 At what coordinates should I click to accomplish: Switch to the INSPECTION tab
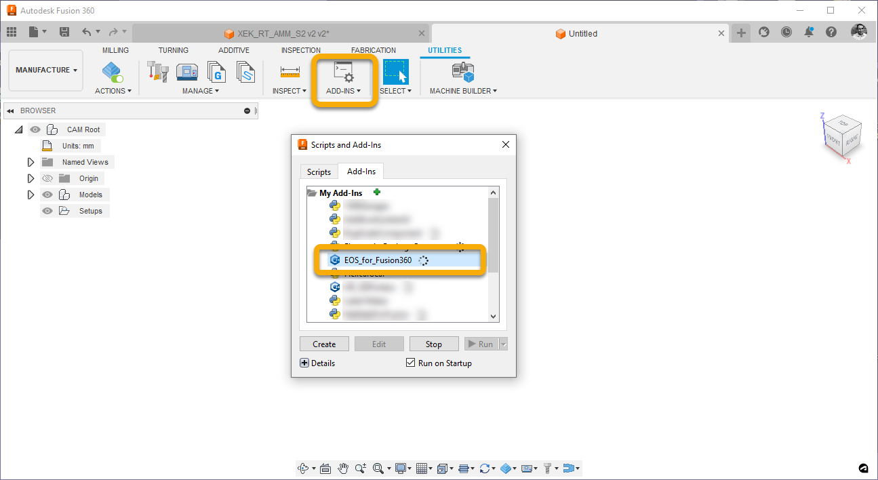tap(301, 50)
